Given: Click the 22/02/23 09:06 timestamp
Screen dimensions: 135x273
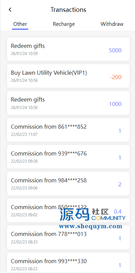Looking at the screenshot, I should point(24,188).
